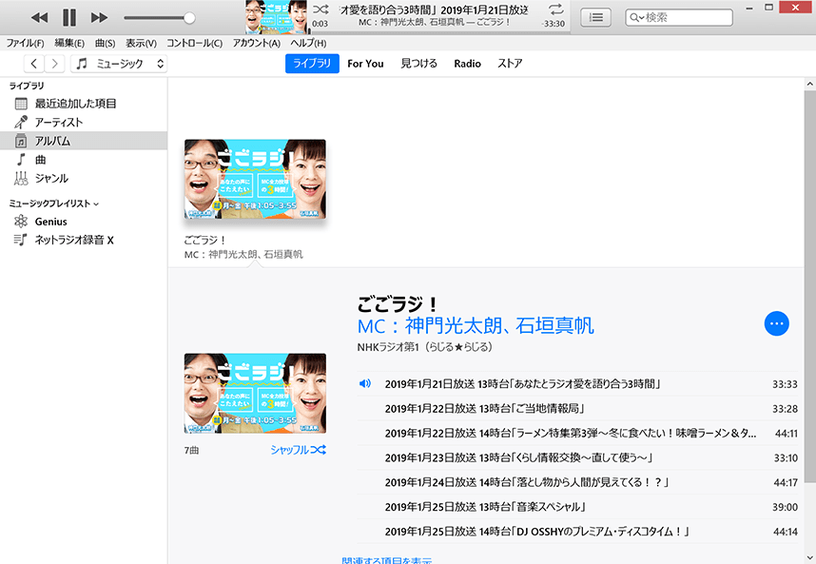
Task: Click the speaker icon on the playing episode
Action: point(364,383)
